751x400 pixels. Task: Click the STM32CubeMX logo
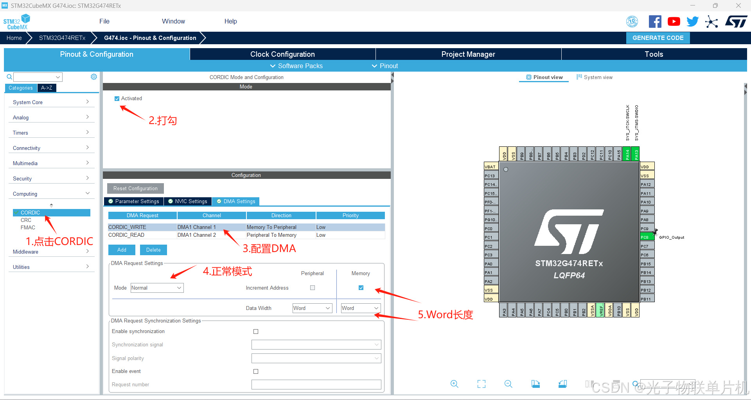pos(17,22)
